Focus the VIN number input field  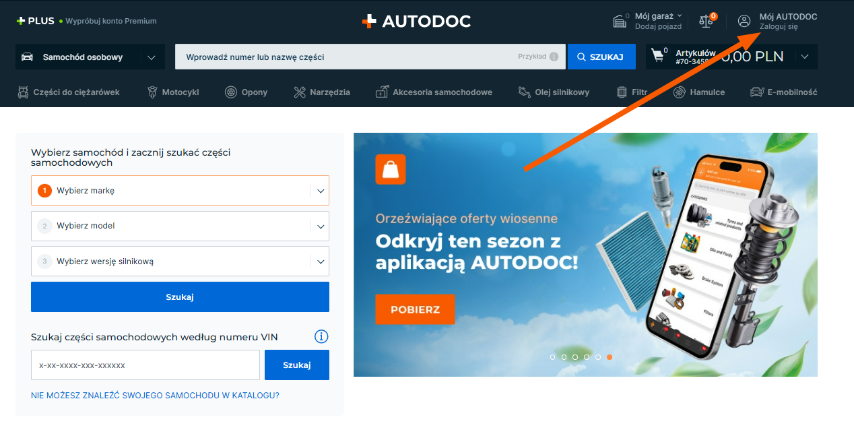point(145,365)
